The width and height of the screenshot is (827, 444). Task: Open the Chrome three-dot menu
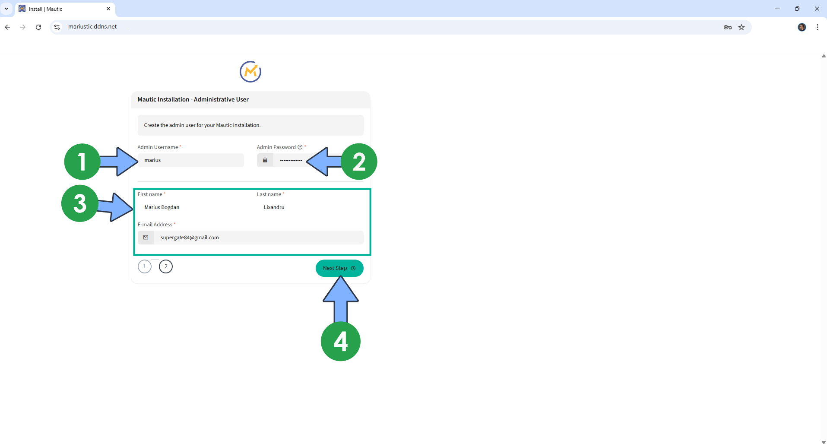pos(817,27)
